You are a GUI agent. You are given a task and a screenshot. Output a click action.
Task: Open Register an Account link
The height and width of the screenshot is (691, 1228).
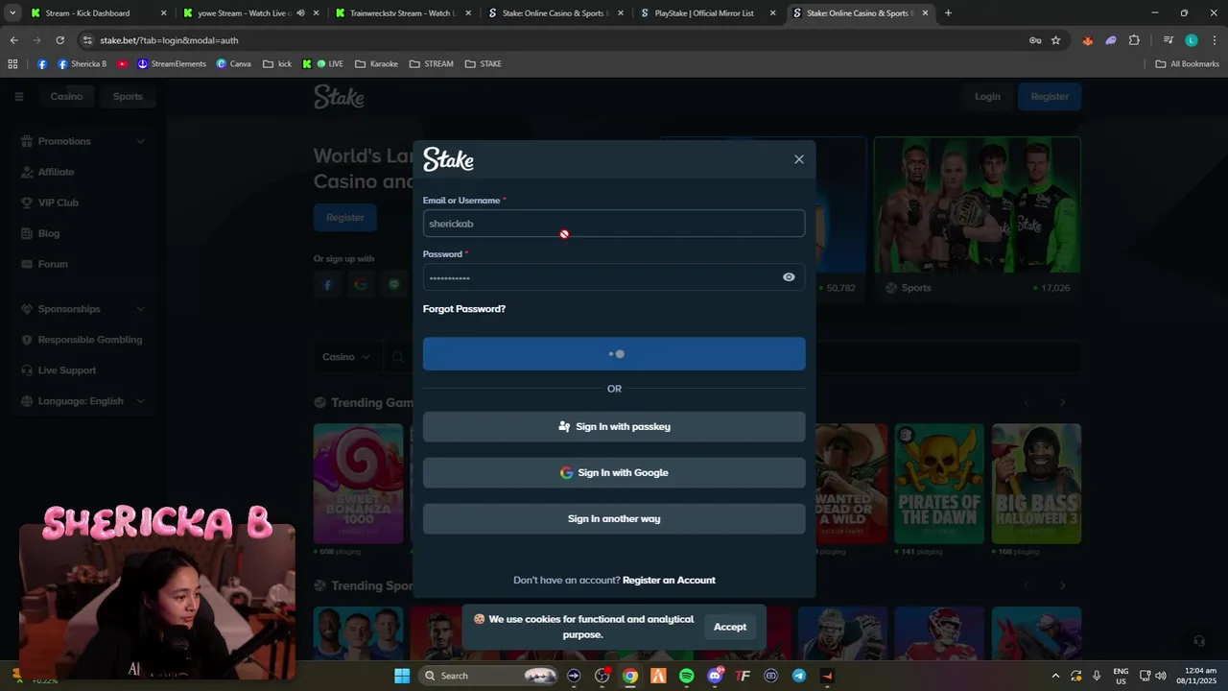669,581
